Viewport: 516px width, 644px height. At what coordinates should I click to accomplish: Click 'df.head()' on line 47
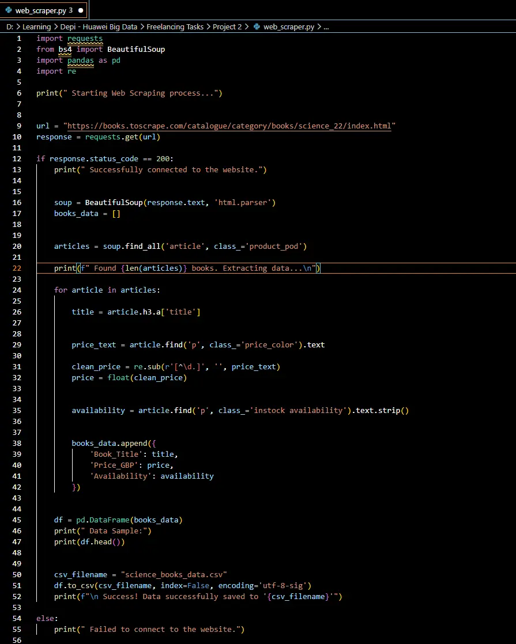100,542
